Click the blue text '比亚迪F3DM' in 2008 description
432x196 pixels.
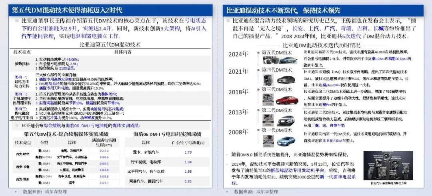[x=333, y=140]
